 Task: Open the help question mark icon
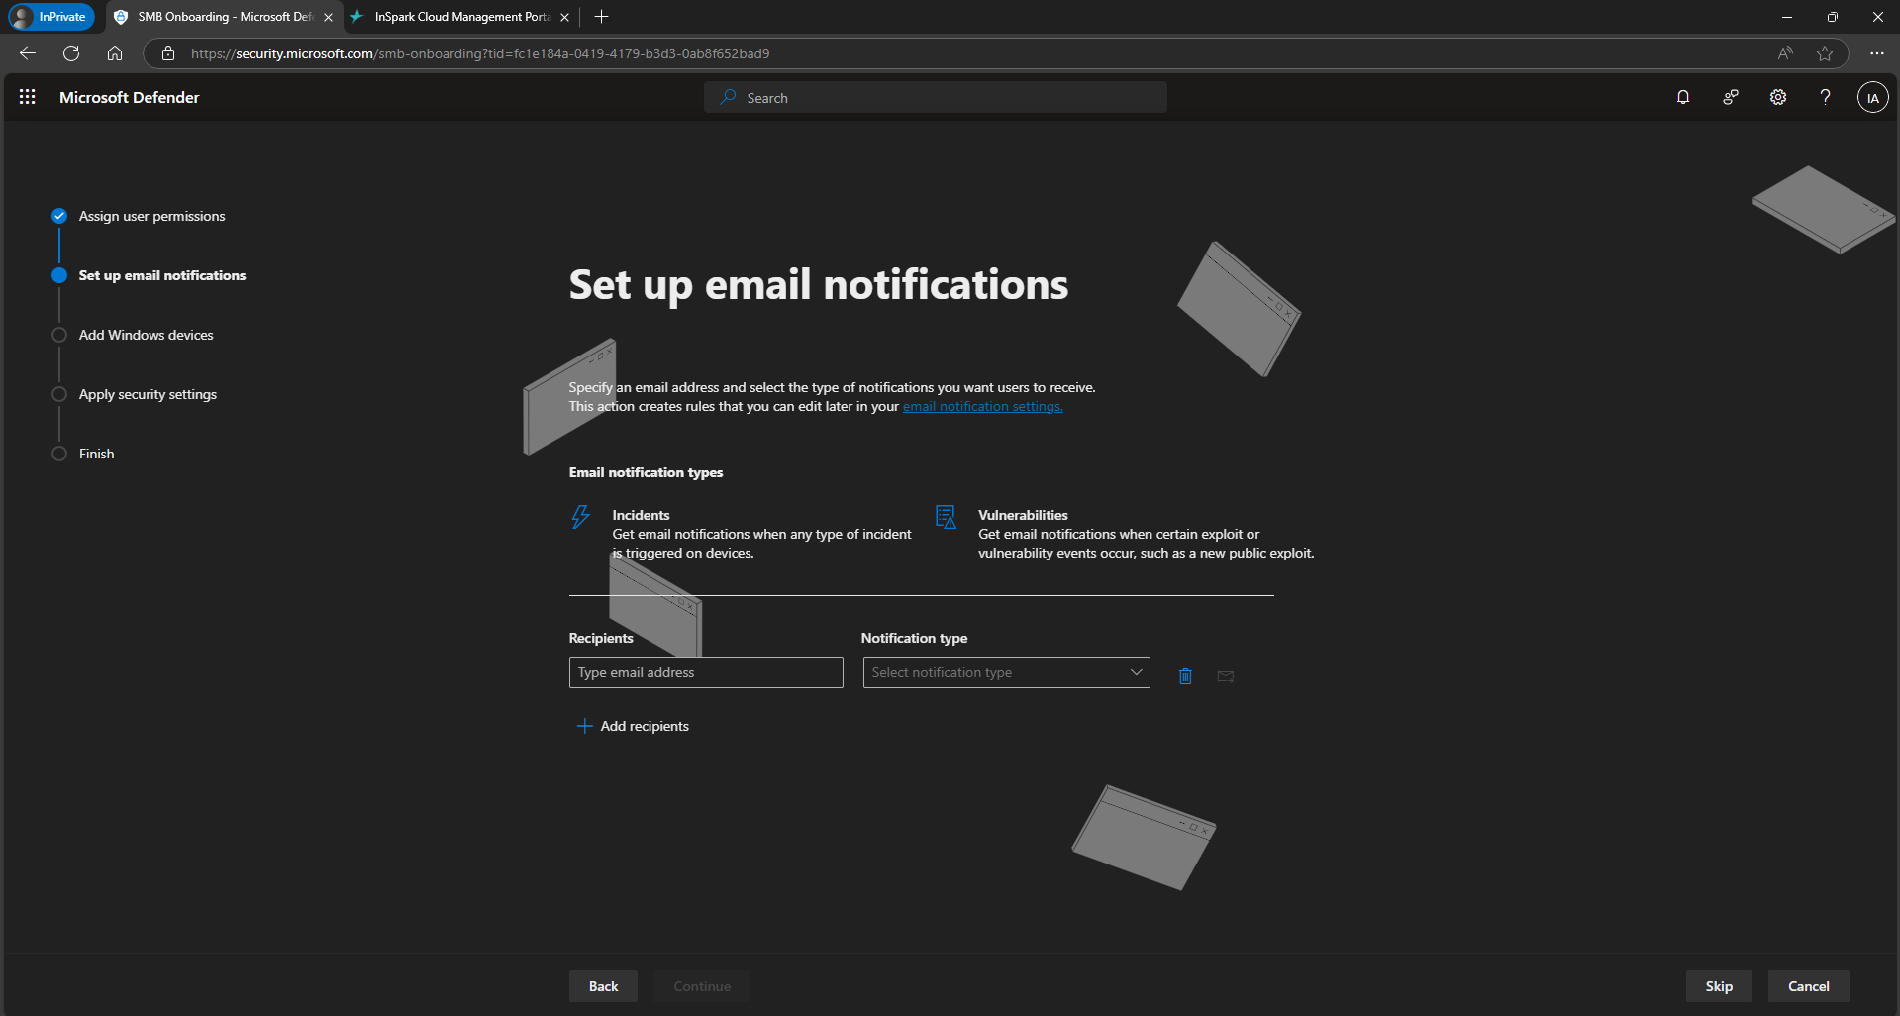(1825, 97)
